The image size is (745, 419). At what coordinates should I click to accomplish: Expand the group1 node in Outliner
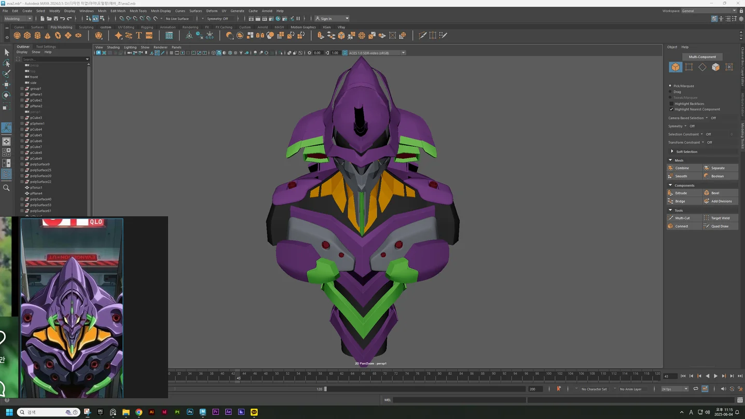point(22,89)
